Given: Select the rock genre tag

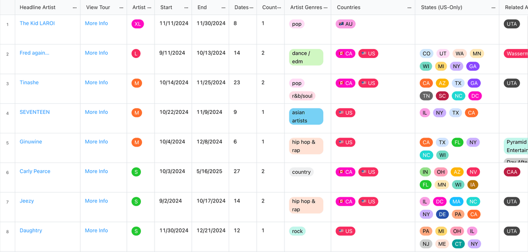Looking at the screenshot, I should [x=297, y=231].
